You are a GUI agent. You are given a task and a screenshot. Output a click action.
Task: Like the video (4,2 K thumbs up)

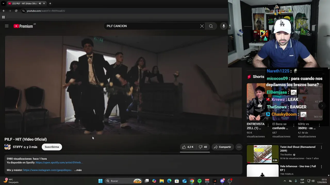click(x=188, y=147)
